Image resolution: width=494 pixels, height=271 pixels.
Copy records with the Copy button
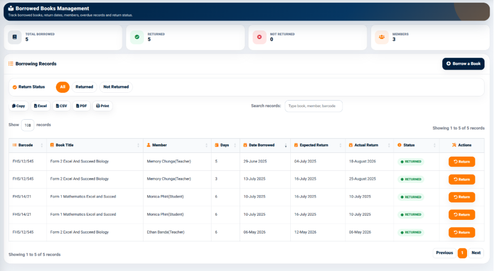point(18,106)
